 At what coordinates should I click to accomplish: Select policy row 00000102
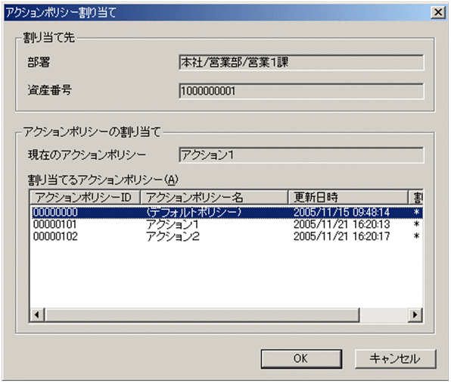[x=227, y=236]
